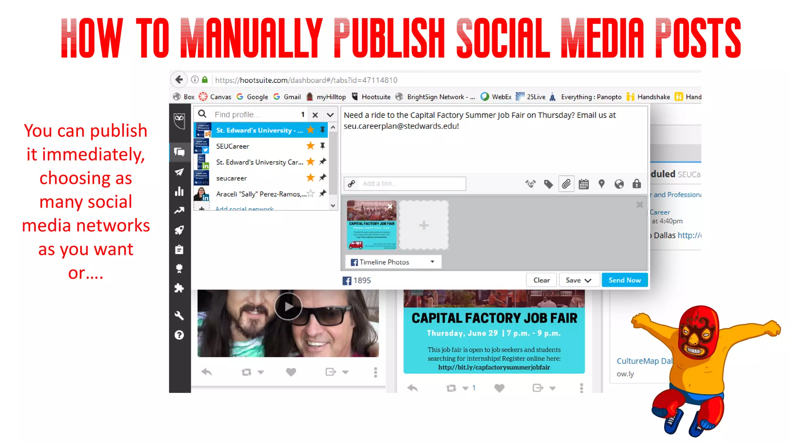
Task: Open the Help question mark icon
Action: coord(179,335)
